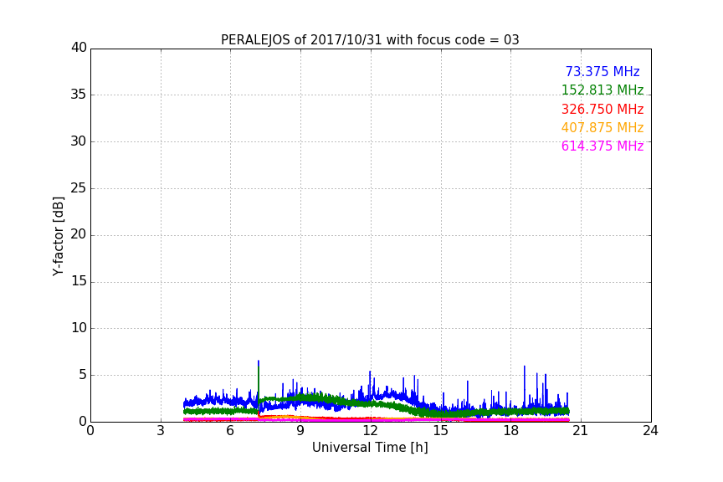Screen dimensions: 723x482
Task: Click the x-axis tick label '9'
Action: 300,431
